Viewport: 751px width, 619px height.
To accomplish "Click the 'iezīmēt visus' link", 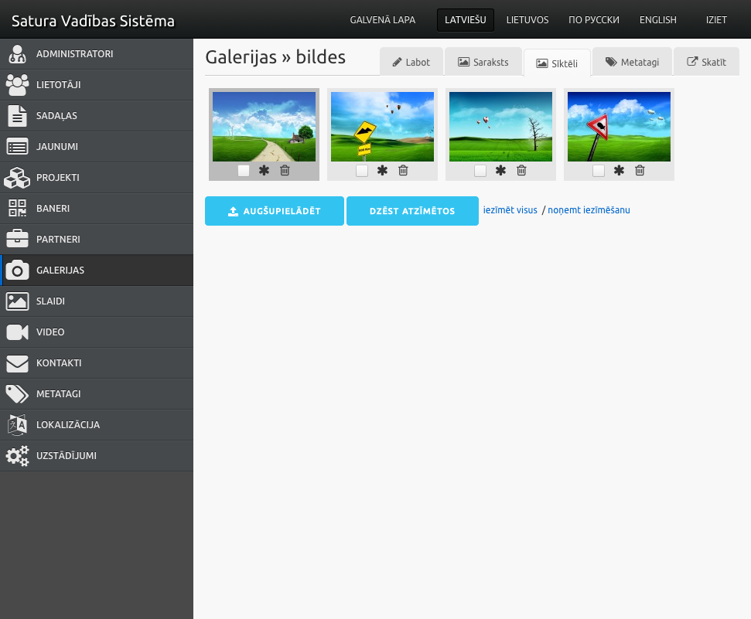I will 510,210.
